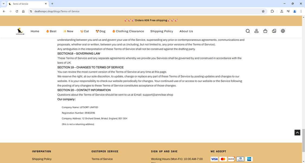The height and width of the screenshot is (163, 305).
Task: Open the Best menu item
Action: (51, 31)
